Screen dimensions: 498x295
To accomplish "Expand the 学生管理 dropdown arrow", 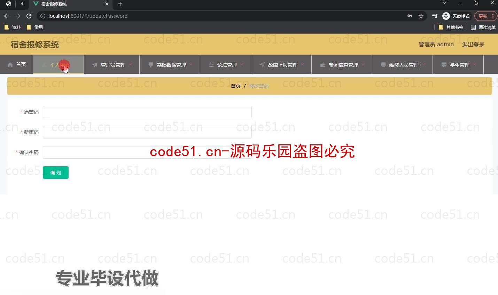I will [475, 64].
